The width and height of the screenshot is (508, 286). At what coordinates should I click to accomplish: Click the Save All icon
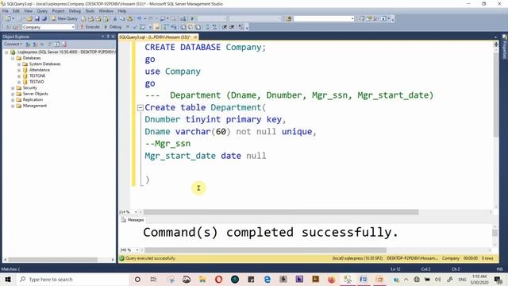click(x=44, y=19)
